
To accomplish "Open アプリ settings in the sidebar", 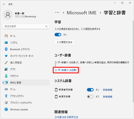I will pos(26,69).
